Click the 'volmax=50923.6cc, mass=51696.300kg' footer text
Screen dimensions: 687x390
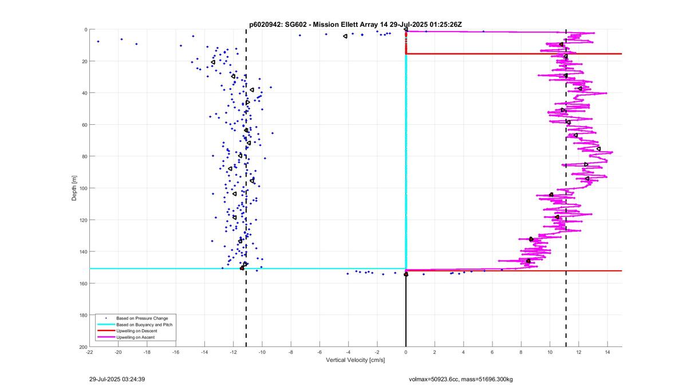pyautogui.click(x=461, y=379)
